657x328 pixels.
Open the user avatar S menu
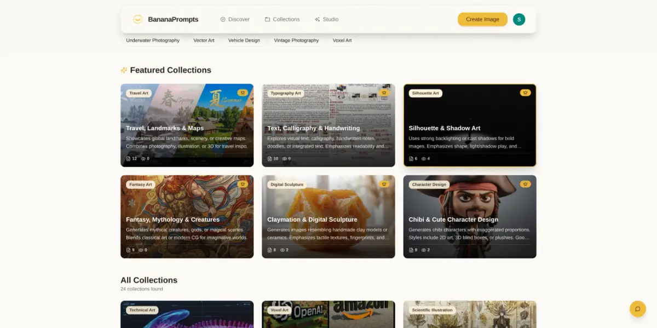[518, 19]
